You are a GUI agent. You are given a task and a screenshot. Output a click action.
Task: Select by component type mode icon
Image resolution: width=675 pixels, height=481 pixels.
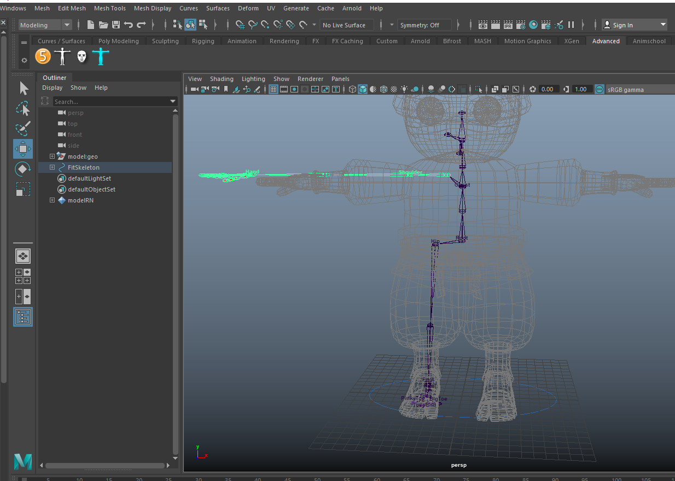pos(203,25)
